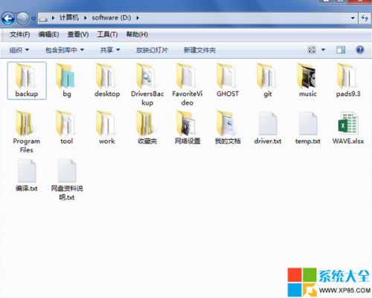Screen dimensions: 372x298
Task: Select the backup folder icon
Action: click(25, 76)
